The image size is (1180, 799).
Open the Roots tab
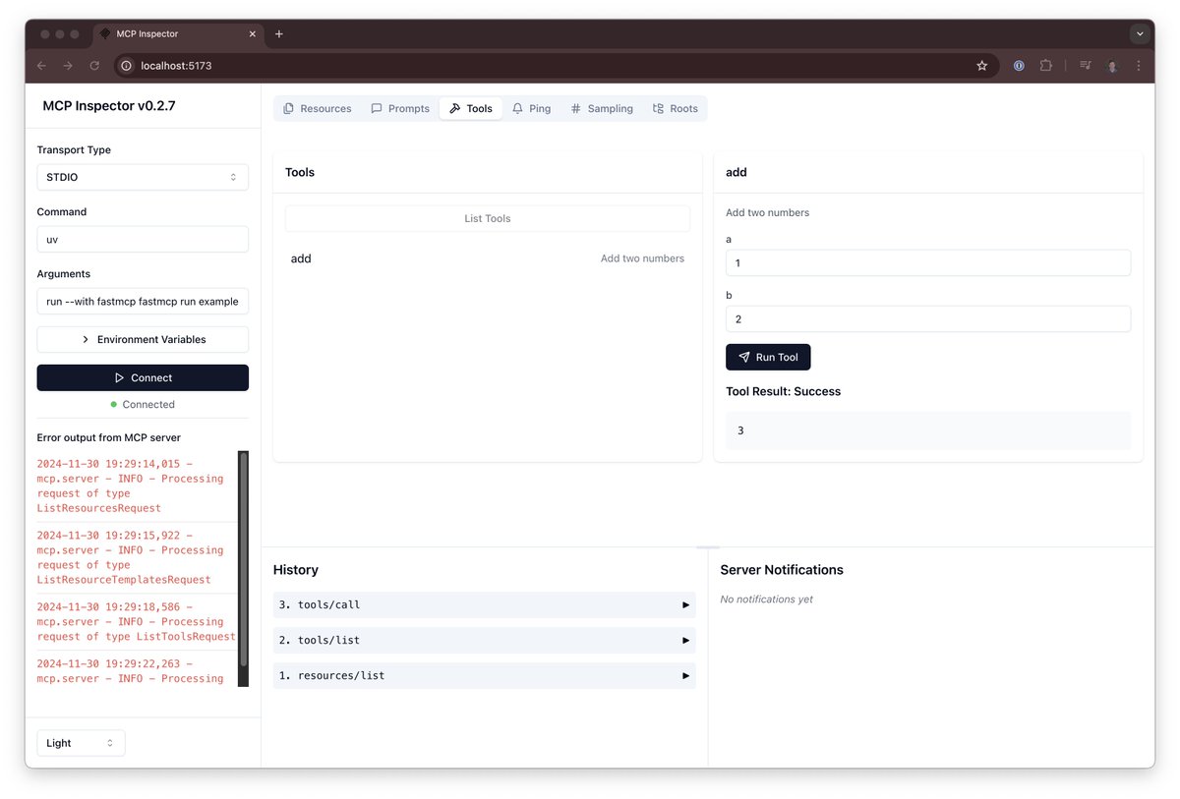pyautogui.click(x=676, y=108)
